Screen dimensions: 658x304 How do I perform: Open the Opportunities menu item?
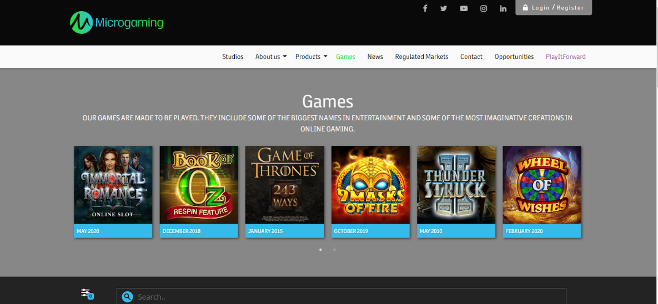click(x=514, y=57)
